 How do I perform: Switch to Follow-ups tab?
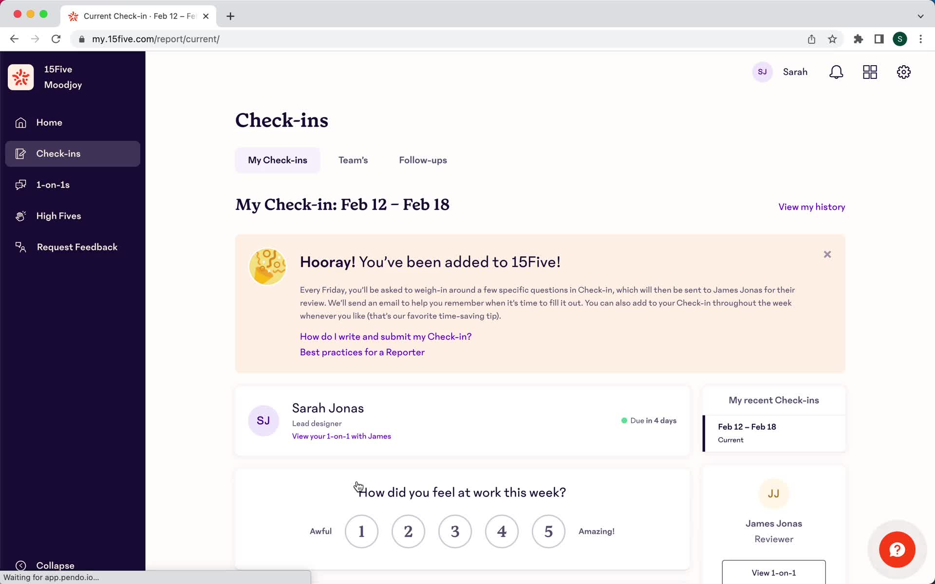pos(423,160)
